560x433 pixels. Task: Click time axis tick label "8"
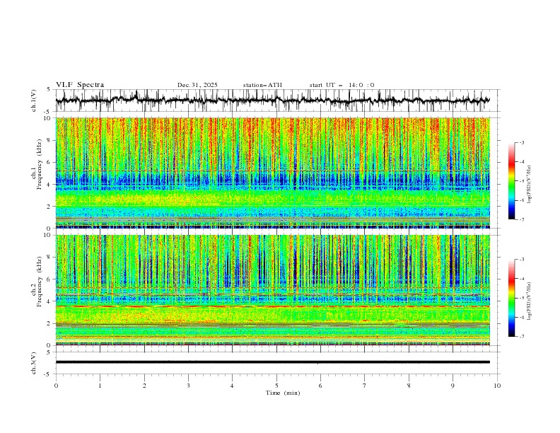[409, 386]
